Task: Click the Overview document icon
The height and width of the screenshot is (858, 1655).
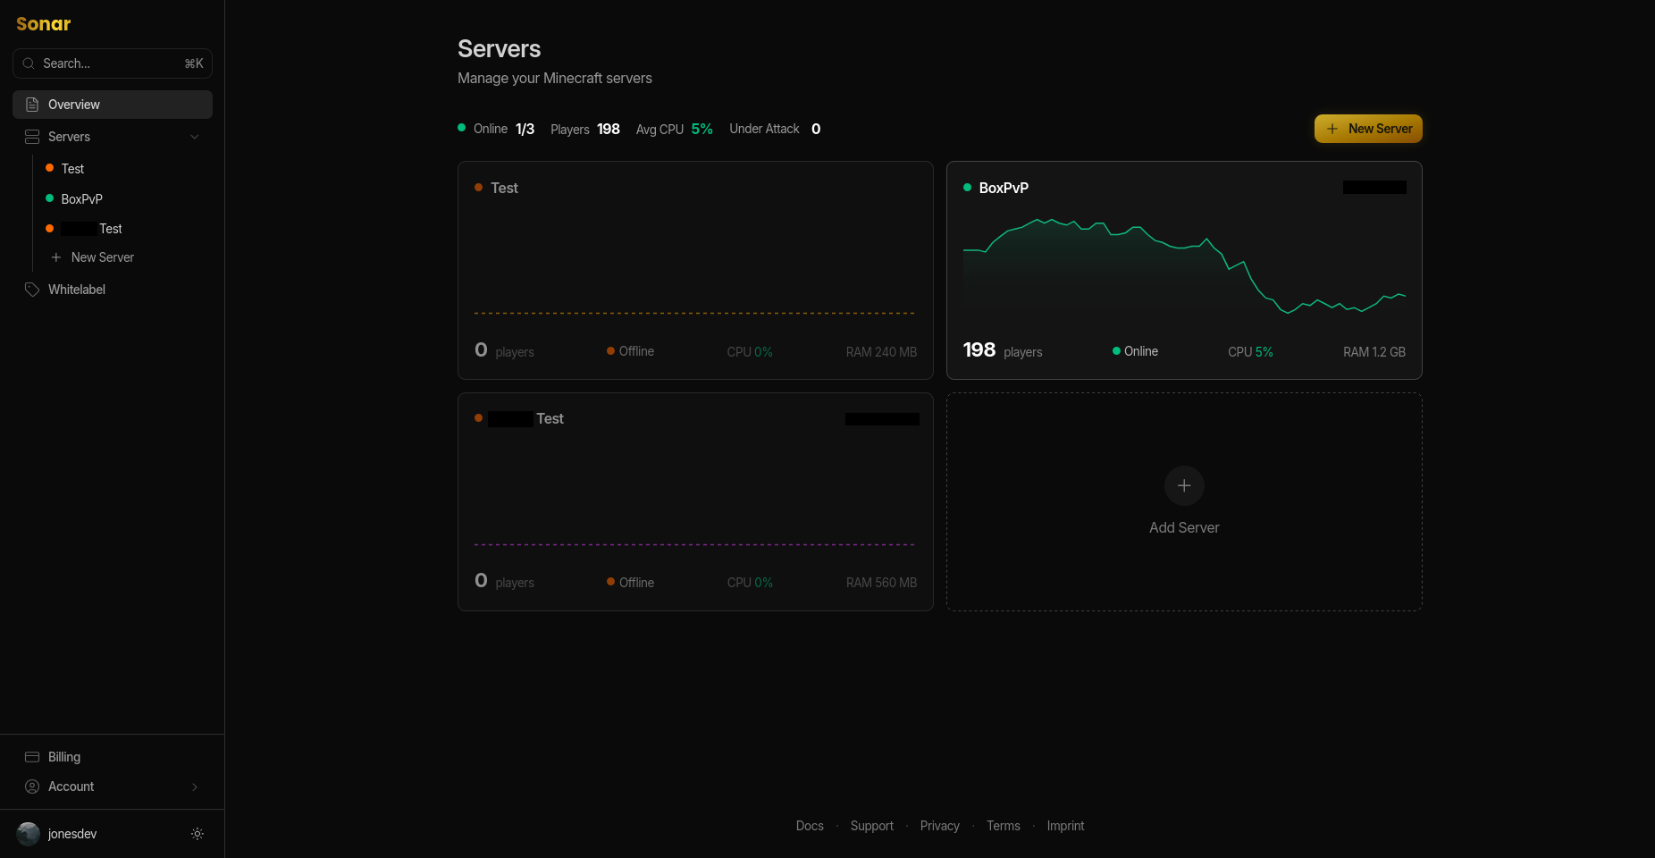Action: 32,105
